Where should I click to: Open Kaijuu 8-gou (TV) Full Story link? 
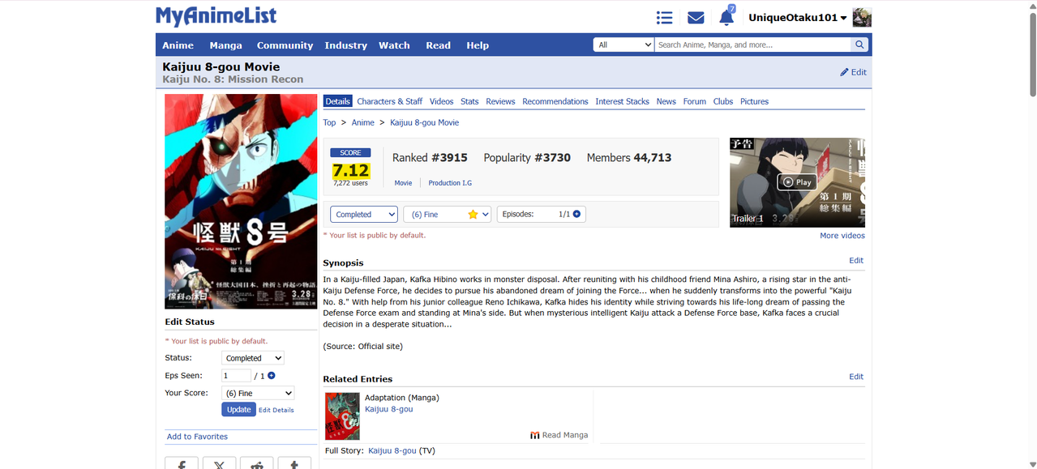(392, 450)
